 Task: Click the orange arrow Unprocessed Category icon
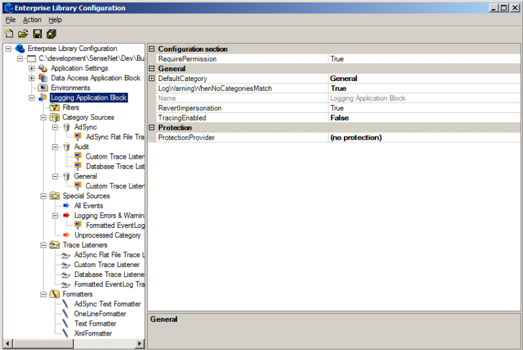coord(67,235)
